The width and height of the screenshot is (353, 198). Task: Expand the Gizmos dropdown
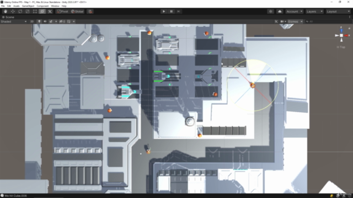295,21
